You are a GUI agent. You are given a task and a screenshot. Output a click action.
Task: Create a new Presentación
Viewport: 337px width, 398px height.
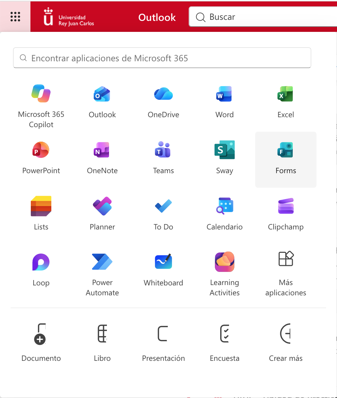coord(164,342)
